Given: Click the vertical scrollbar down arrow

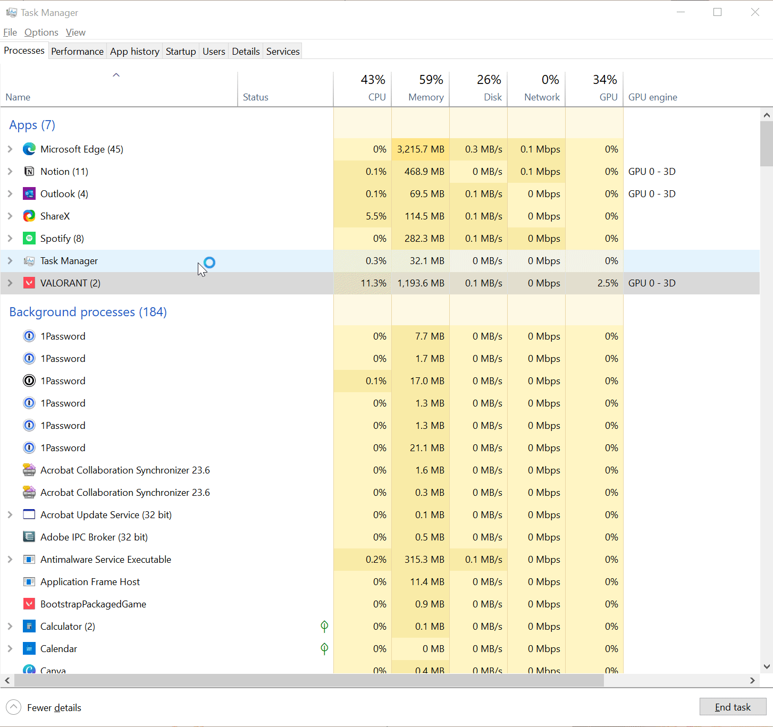Looking at the screenshot, I should click(766, 666).
